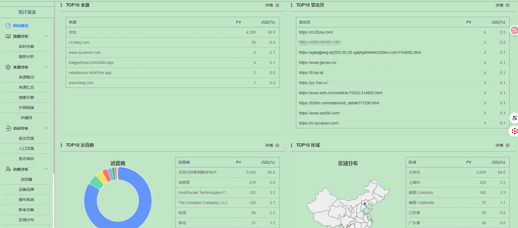This screenshot has width=518, height=228.
Task: Open 搜索引擎 menu item
Action: [26, 97]
